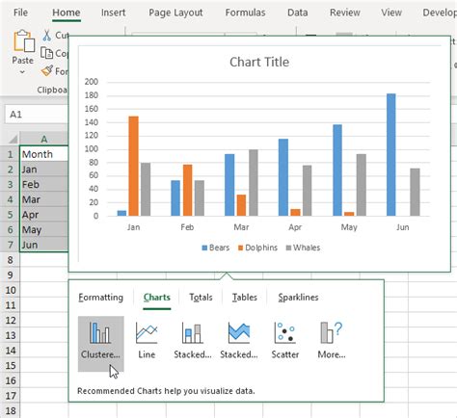Open Totals tab in Quick Analysis
This screenshot has width=457, height=418.
coord(201,298)
